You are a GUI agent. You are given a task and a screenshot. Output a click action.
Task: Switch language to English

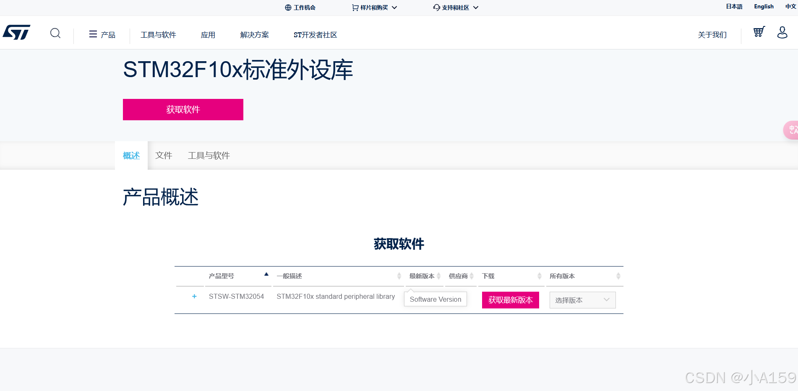pos(764,7)
